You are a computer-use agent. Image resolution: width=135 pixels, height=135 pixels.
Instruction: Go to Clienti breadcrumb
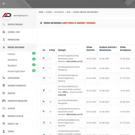pos(49,12)
